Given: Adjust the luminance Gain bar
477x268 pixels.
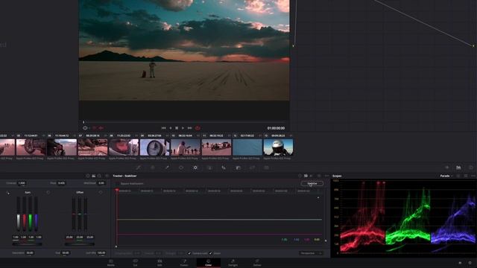Looking at the screenshot, I should [x=19, y=214].
